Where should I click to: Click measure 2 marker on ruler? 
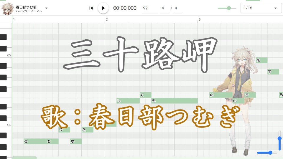click(107, 19)
